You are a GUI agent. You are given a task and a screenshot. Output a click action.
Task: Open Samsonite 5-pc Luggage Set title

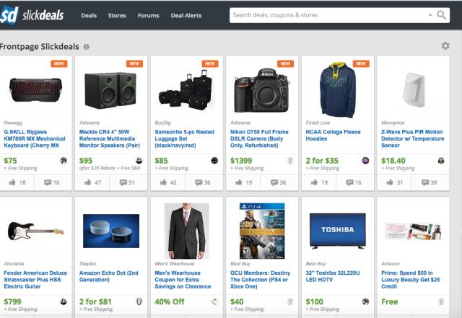[x=185, y=138]
